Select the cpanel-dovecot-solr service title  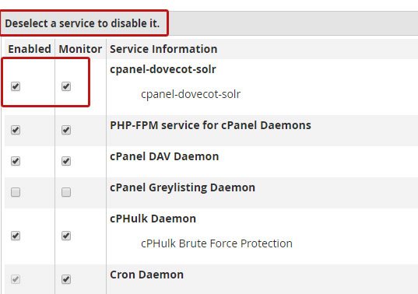pyautogui.click(x=163, y=69)
